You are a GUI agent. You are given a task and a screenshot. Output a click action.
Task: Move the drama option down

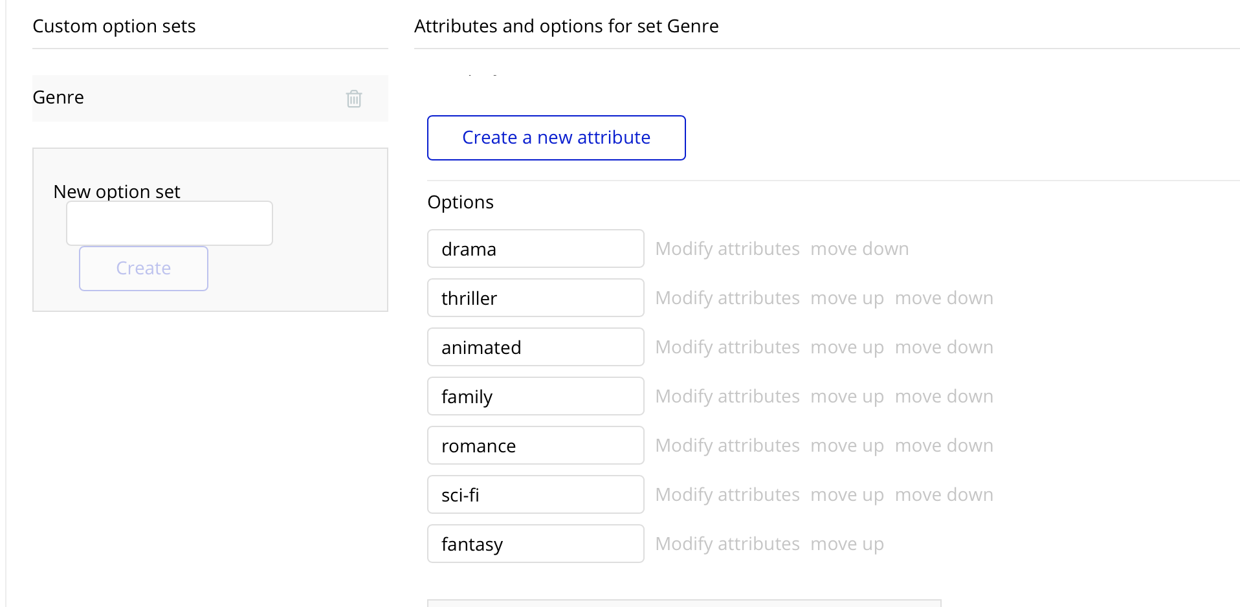tap(859, 249)
